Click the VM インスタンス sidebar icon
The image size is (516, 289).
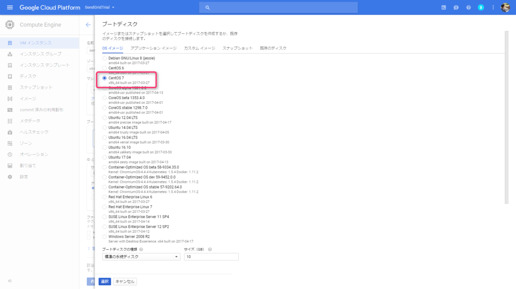click(10, 43)
